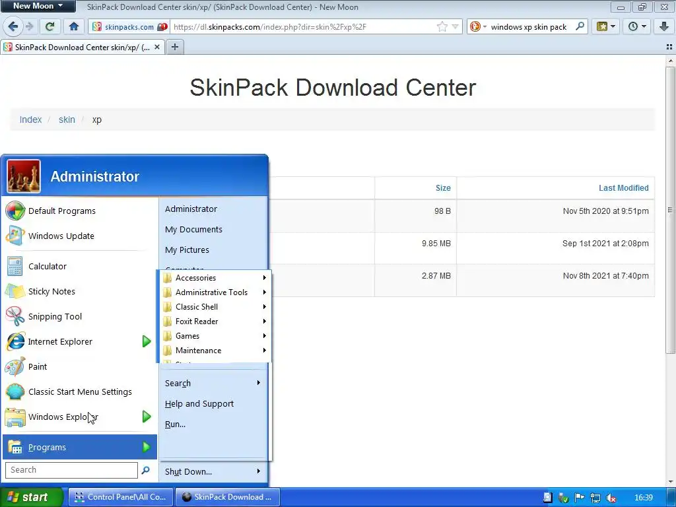Click the browser address URL field

(x=302, y=26)
